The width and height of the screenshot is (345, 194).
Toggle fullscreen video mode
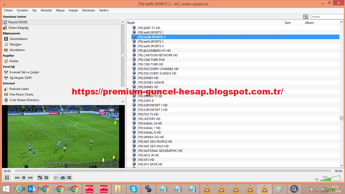(40, 178)
